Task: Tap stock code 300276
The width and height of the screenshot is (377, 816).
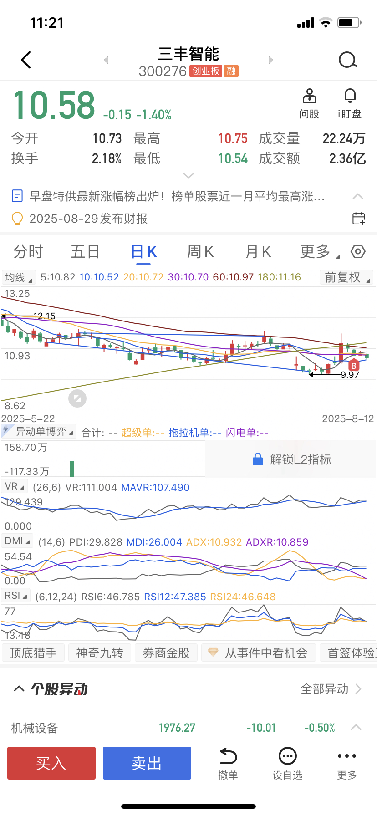Action: coord(163,71)
